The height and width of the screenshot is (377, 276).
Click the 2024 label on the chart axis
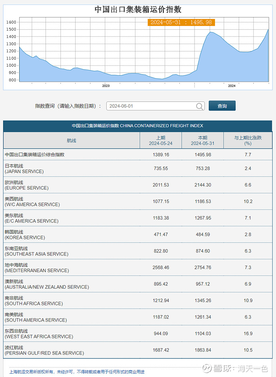click(x=231, y=86)
